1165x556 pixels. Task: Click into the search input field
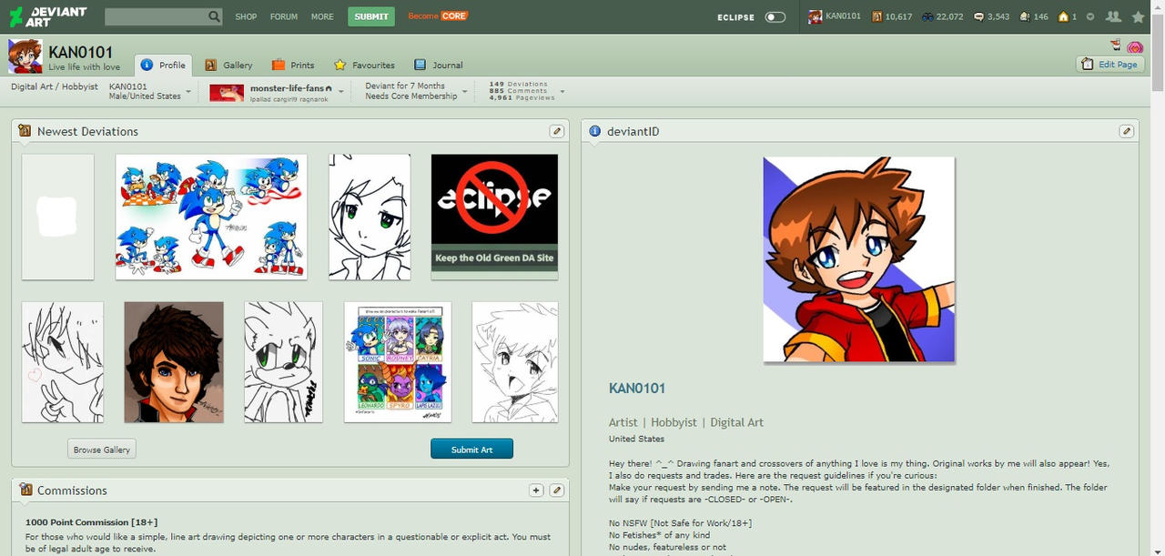pyautogui.click(x=156, y=16)
